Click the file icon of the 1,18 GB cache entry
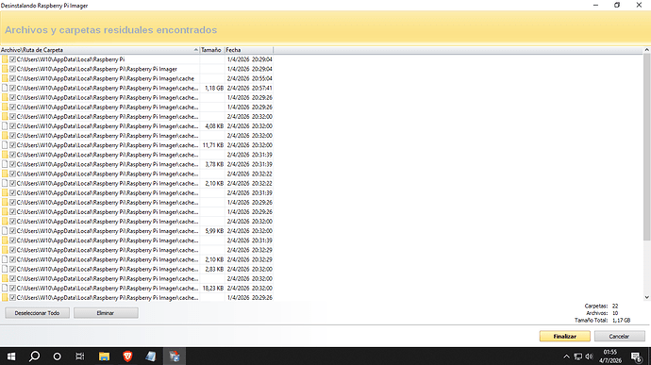651x365 pixels. [5, 88]
